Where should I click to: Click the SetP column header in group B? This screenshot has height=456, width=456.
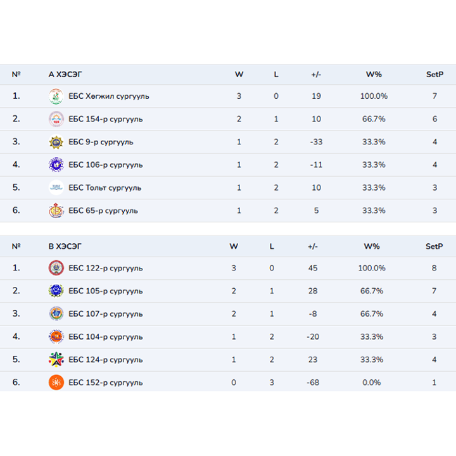click(x=434, y=246)
